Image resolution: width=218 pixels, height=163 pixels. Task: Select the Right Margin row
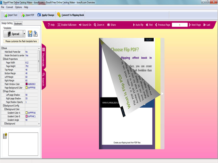pos(19,80)
